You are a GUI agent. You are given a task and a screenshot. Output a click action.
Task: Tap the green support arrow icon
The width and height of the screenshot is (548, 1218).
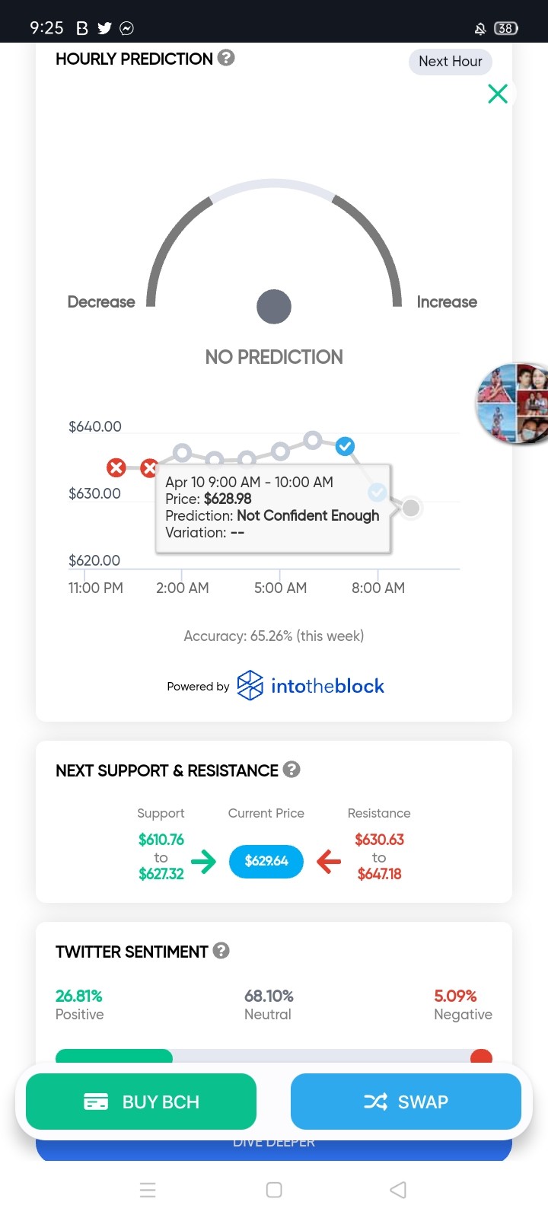(203, 862)
